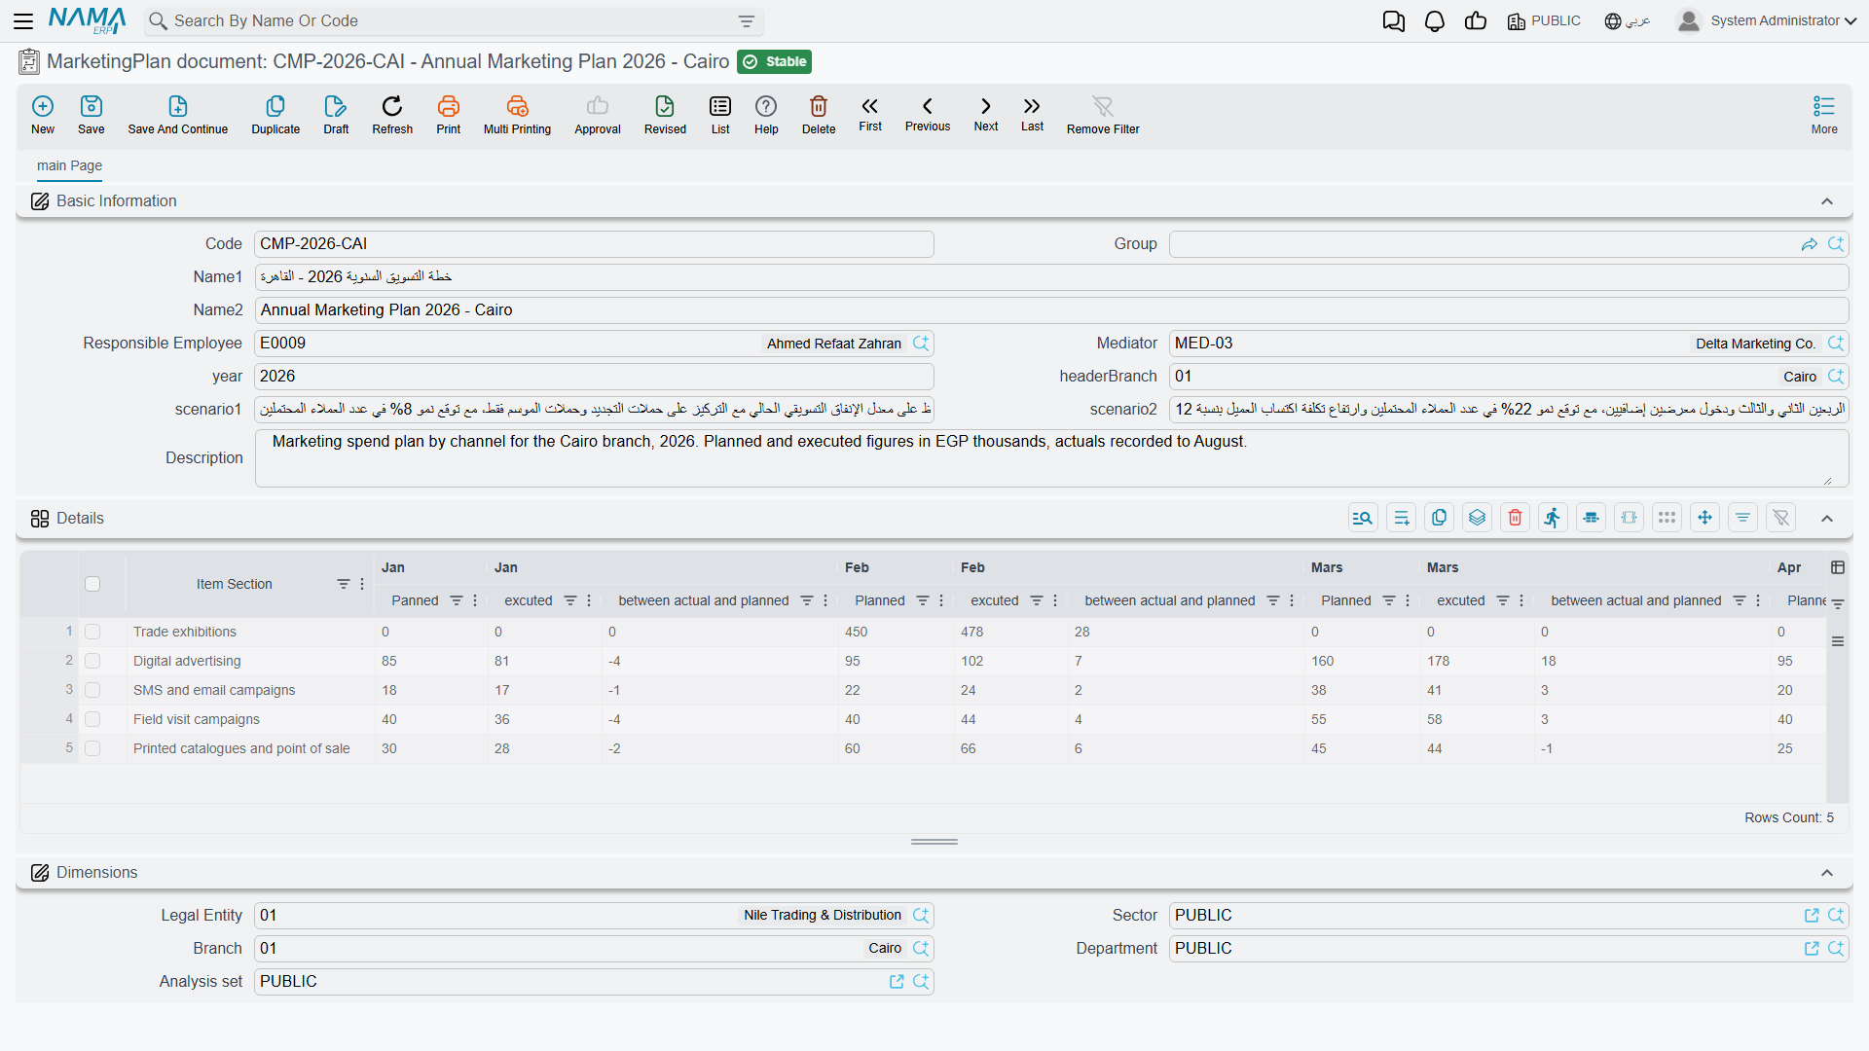Look up the Legal Entity
Image resolution: width=1869 pixels, height=1051 pixels.
921,915
